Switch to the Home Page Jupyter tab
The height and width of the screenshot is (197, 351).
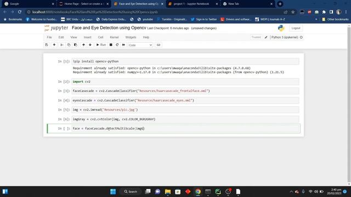point(84,4)
